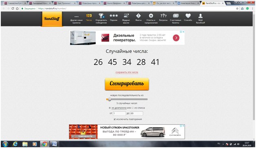
Task: Click the volume icon in system tray
Action: (238, 144)
